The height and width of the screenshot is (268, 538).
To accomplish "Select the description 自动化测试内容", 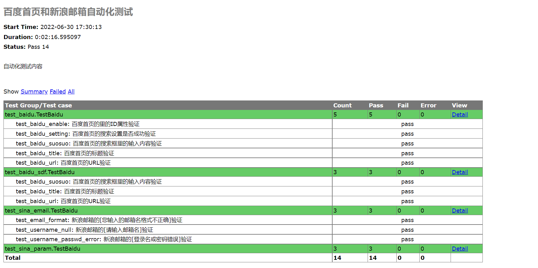I will pos(23,66).
